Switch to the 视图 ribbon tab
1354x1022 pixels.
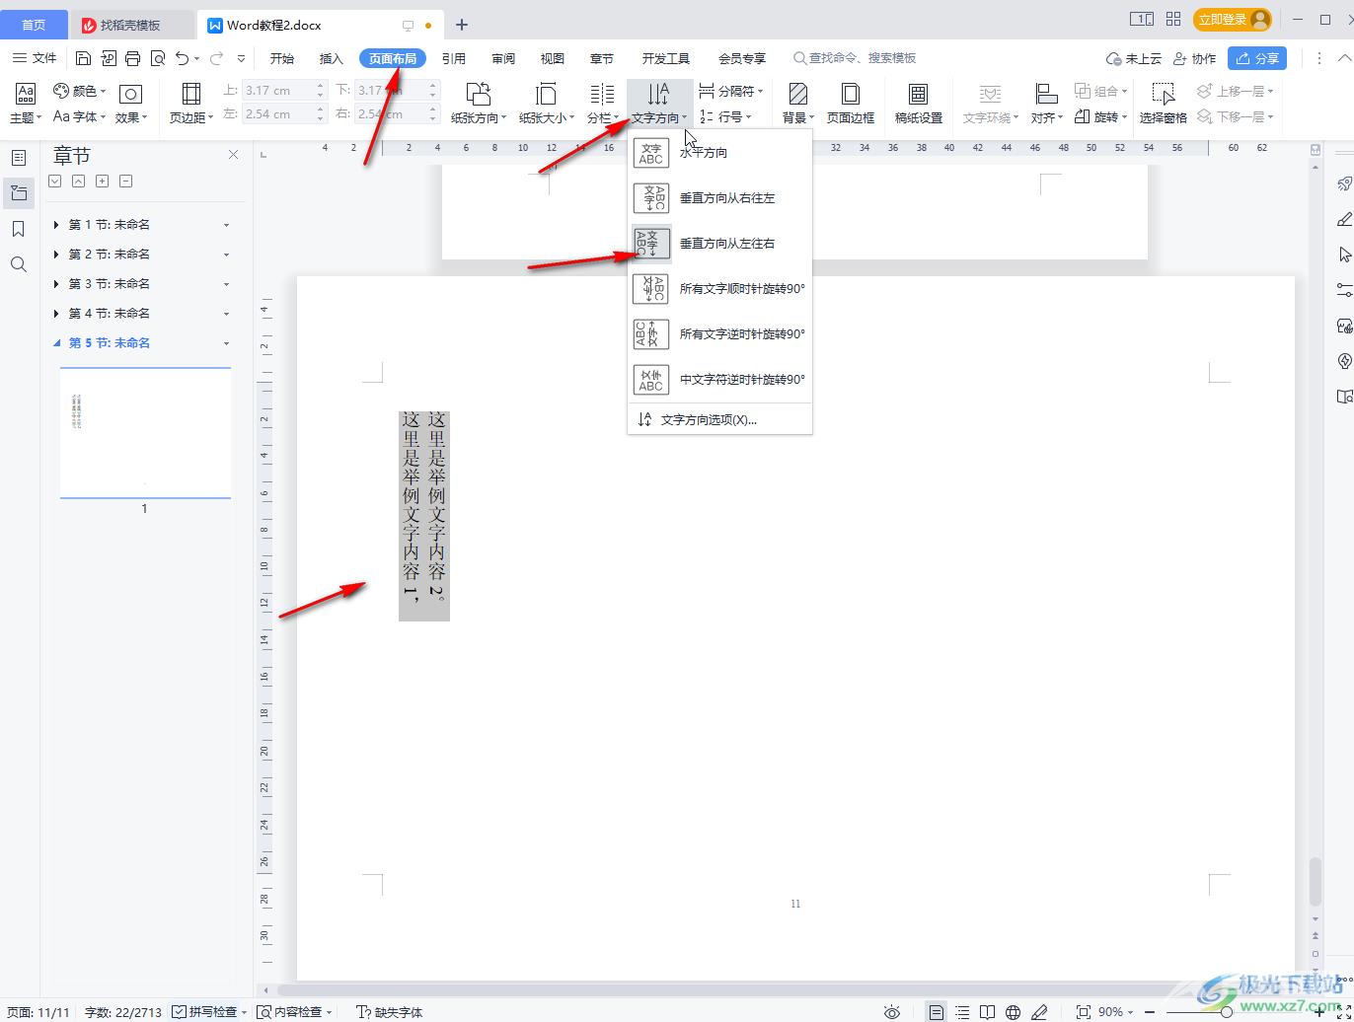(553, 58)
